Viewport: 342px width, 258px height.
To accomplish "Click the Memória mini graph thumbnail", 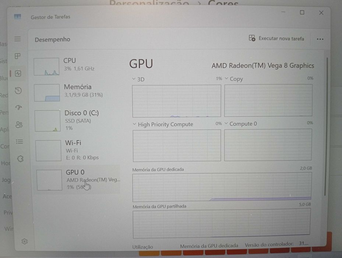I will click(47, 93).
